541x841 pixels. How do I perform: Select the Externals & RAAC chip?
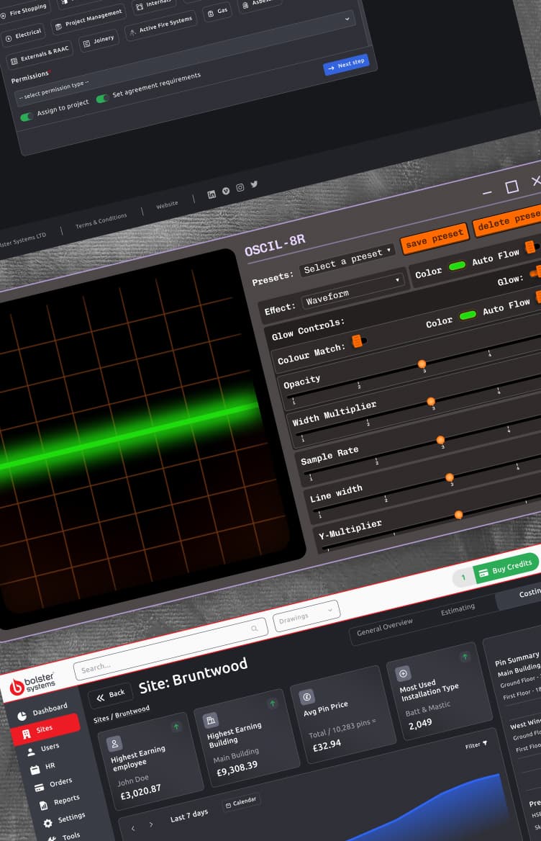coord(40,55)
